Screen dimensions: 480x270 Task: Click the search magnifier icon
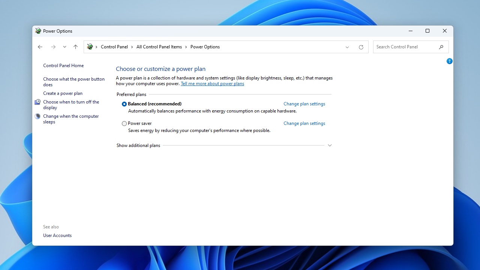click(441, 47)
